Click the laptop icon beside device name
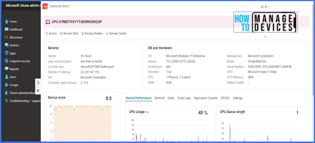This screenshot has height=143, width=315. click(48, 22)
